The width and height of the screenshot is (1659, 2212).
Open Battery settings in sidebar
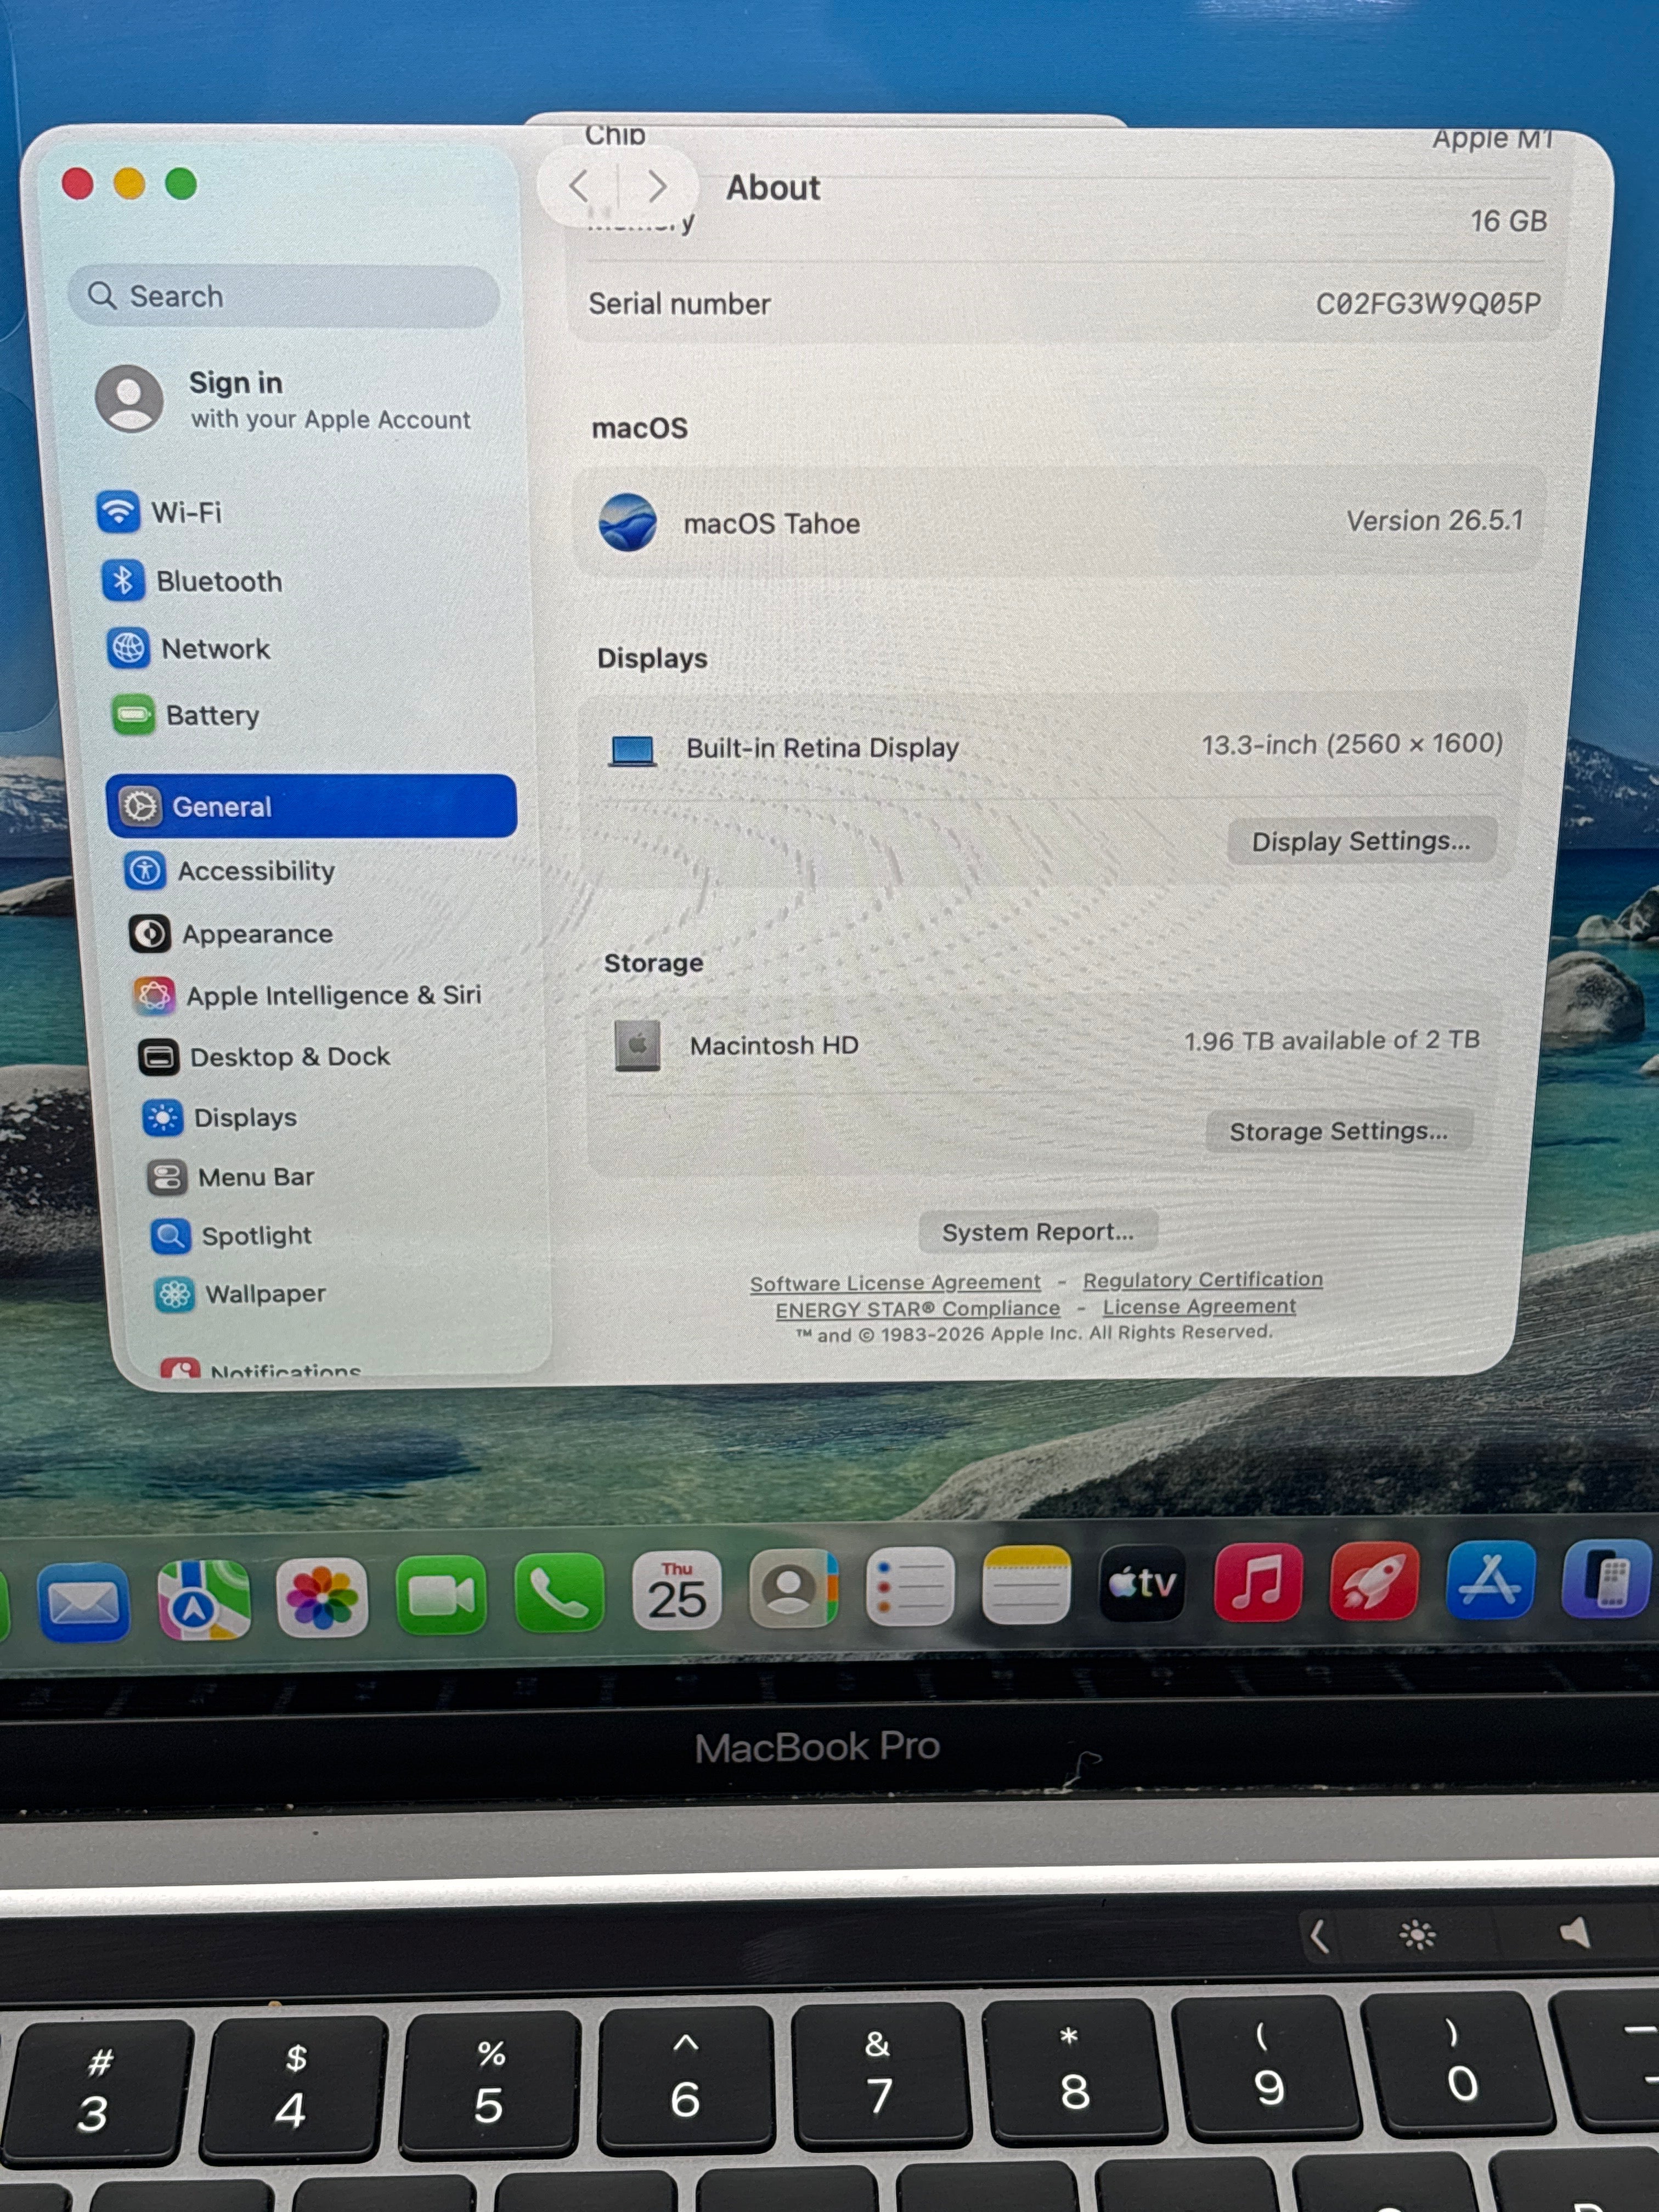pyautogui.click(x=187, y=715)
